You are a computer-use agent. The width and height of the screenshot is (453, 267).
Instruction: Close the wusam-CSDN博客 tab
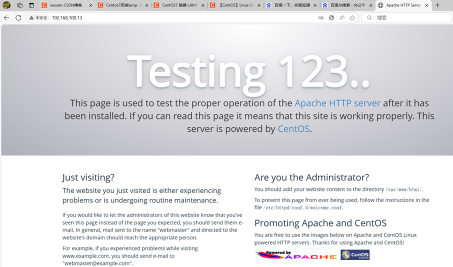pyautogui.click(x=90, y=5)
